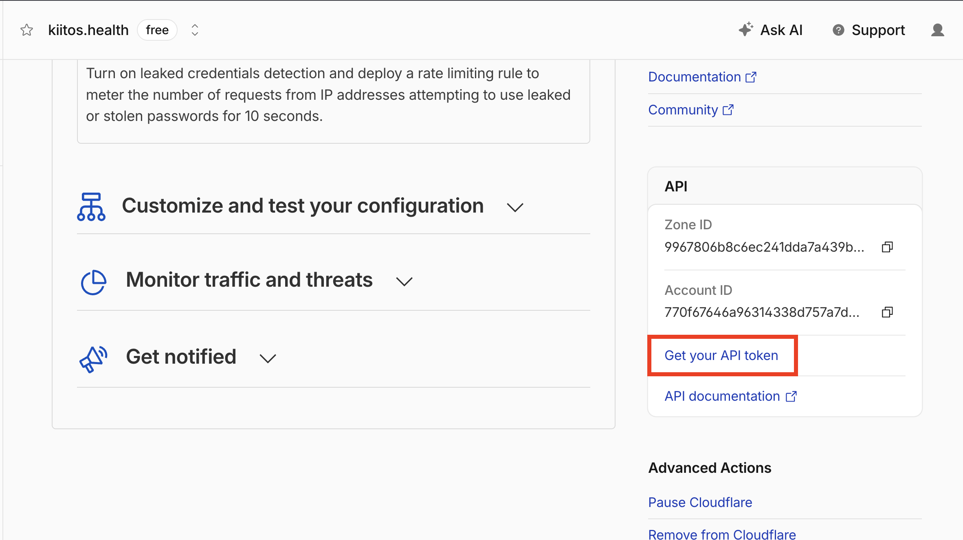The width and height of the screenshot is (963, 540).
Task: Click chevron next to Get notified
Action: [x=268, y=359]
